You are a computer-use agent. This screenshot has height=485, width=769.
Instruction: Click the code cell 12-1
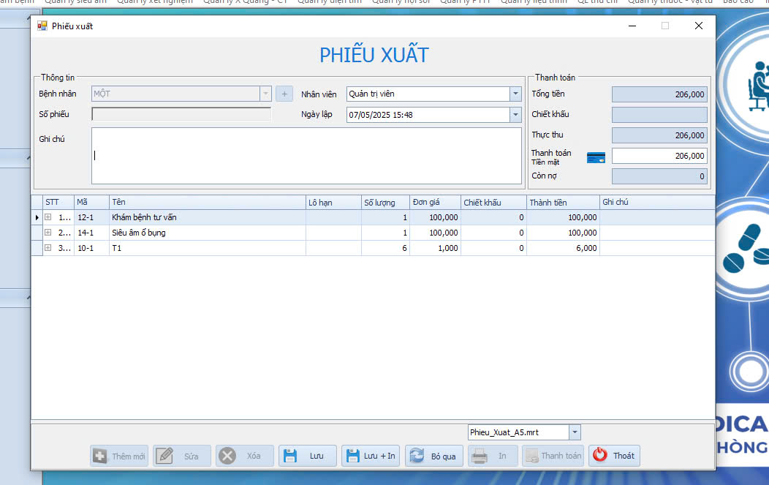coord(91,217)
